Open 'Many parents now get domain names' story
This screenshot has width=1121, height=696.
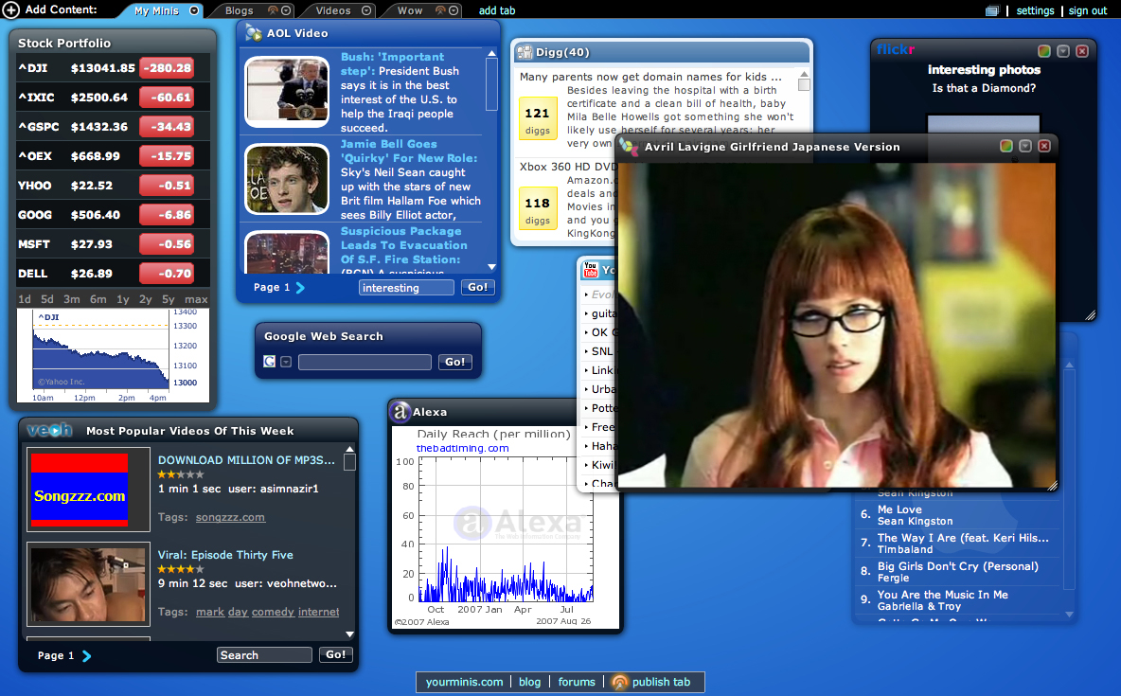(x=650, y=77)
